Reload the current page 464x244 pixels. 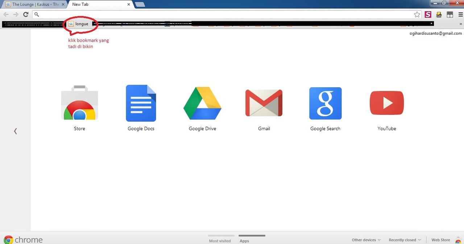click(26, 14)
